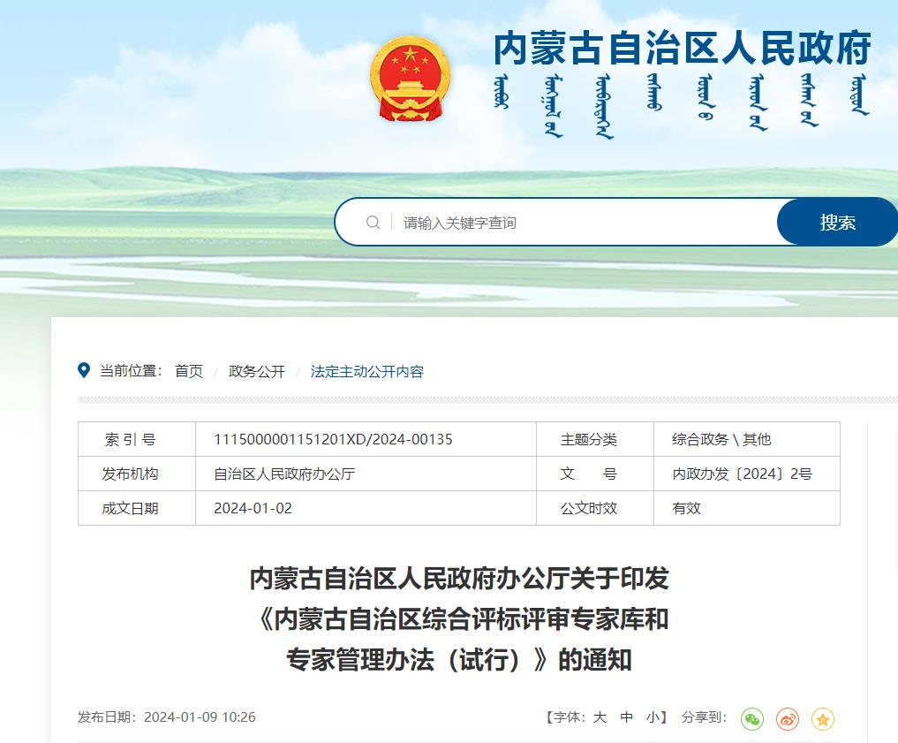Click the 内蒙古自治区人民政府 site title

682,49
